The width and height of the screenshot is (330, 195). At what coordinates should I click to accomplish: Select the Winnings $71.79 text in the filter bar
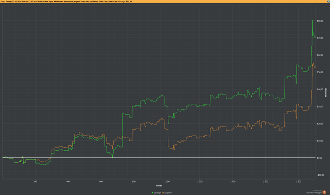[124, 1]
